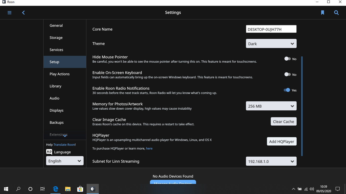The height and width of the screenshot is (194, 346).
Task: Open Microsoft Store from the taskbar
Action: pos(80,189)
